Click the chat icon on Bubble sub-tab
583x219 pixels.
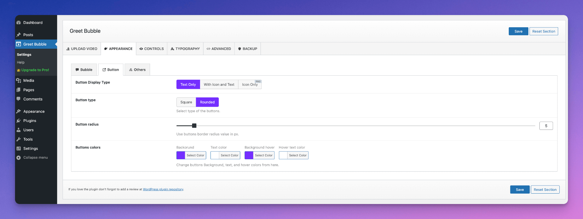click(x=77, y=70)
